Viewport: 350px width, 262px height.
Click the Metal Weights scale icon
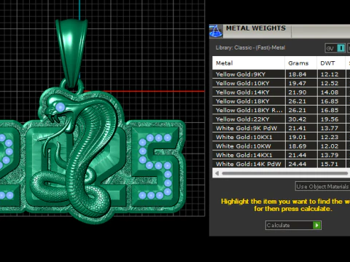[x=216, y=31]
